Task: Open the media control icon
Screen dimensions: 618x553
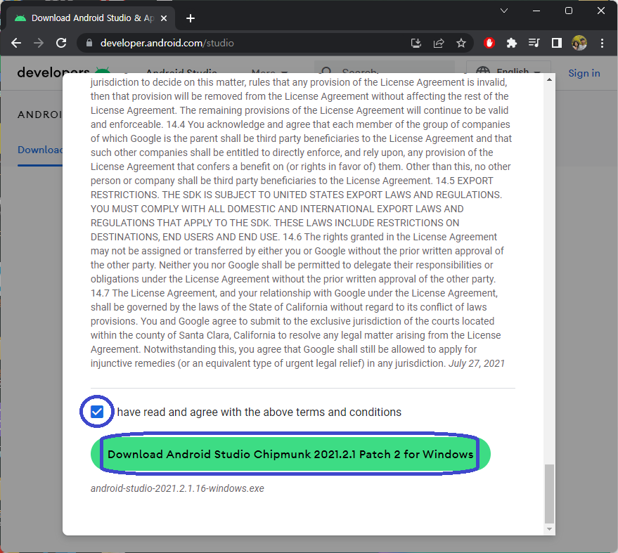Action: [534, 43]
